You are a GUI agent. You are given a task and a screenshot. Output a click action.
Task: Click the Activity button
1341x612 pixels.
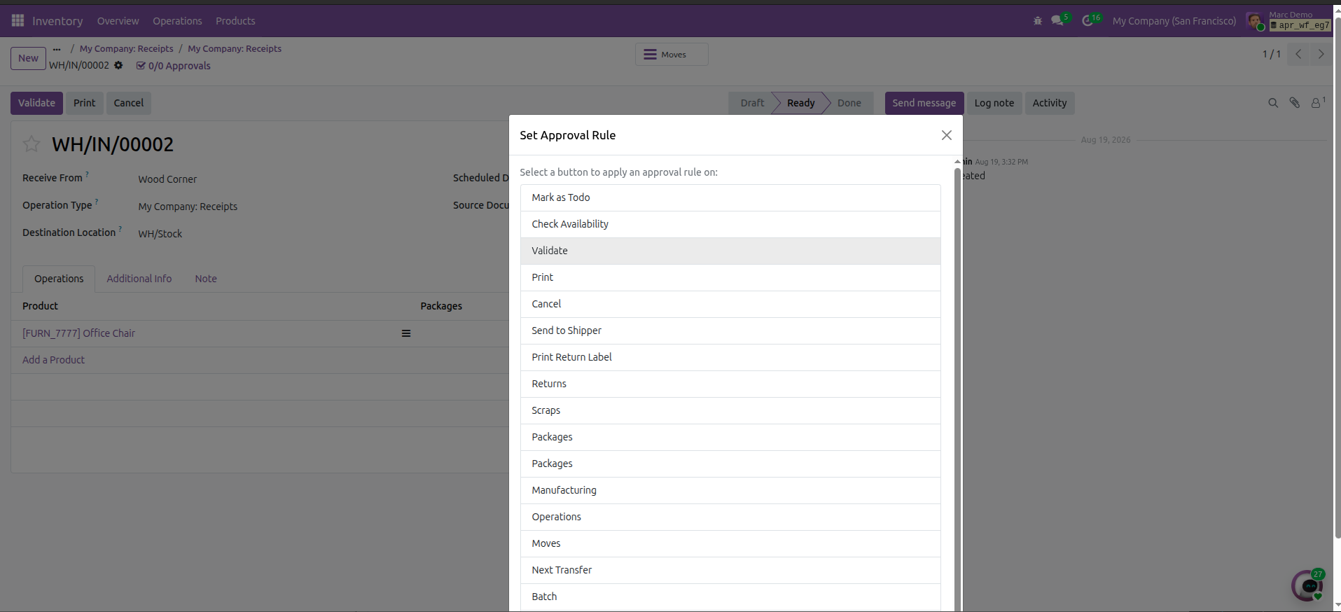coord(1050,103)
